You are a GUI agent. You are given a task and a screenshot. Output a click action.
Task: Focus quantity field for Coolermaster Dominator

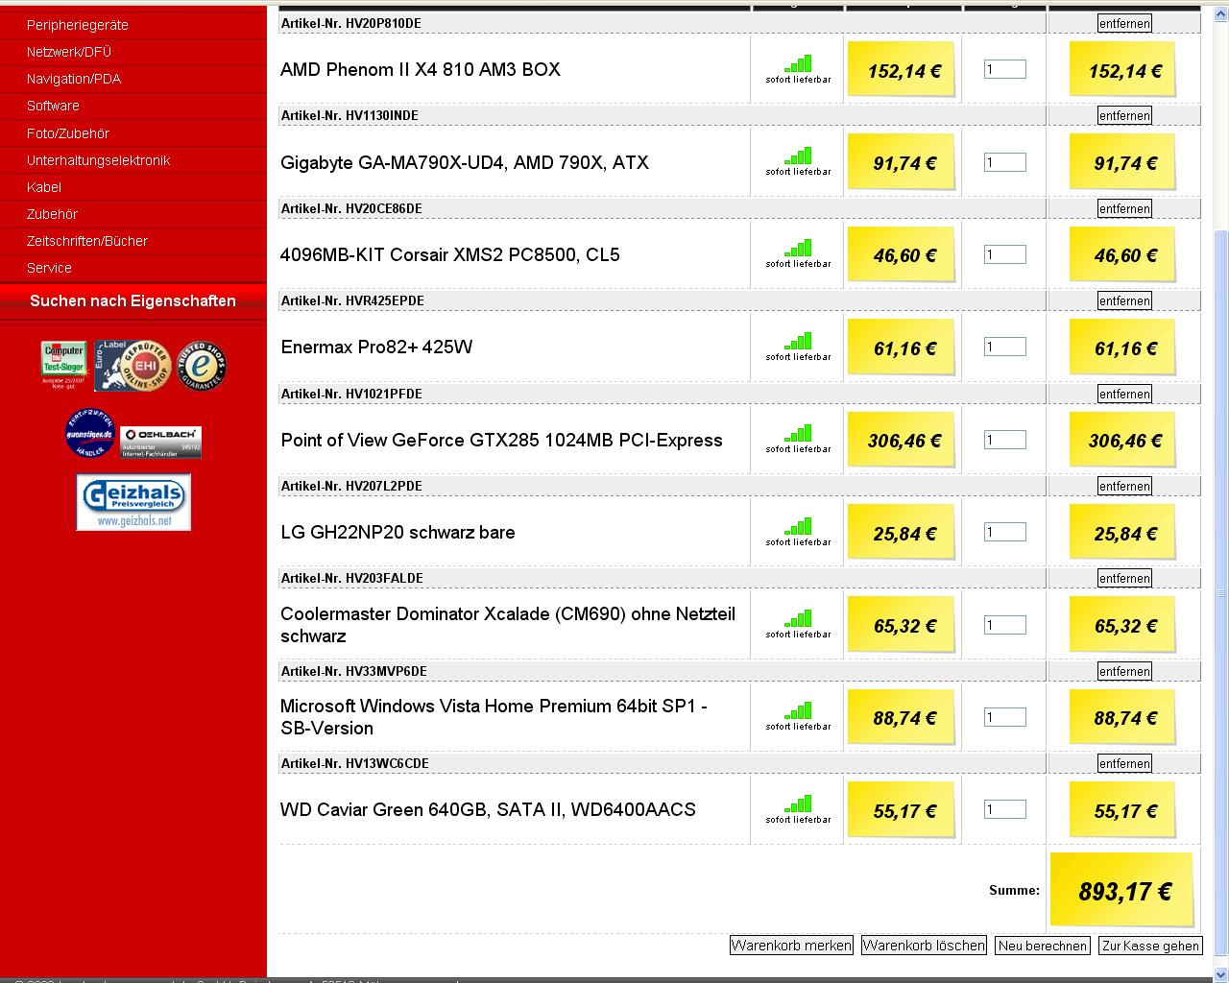pos(1005,625)
